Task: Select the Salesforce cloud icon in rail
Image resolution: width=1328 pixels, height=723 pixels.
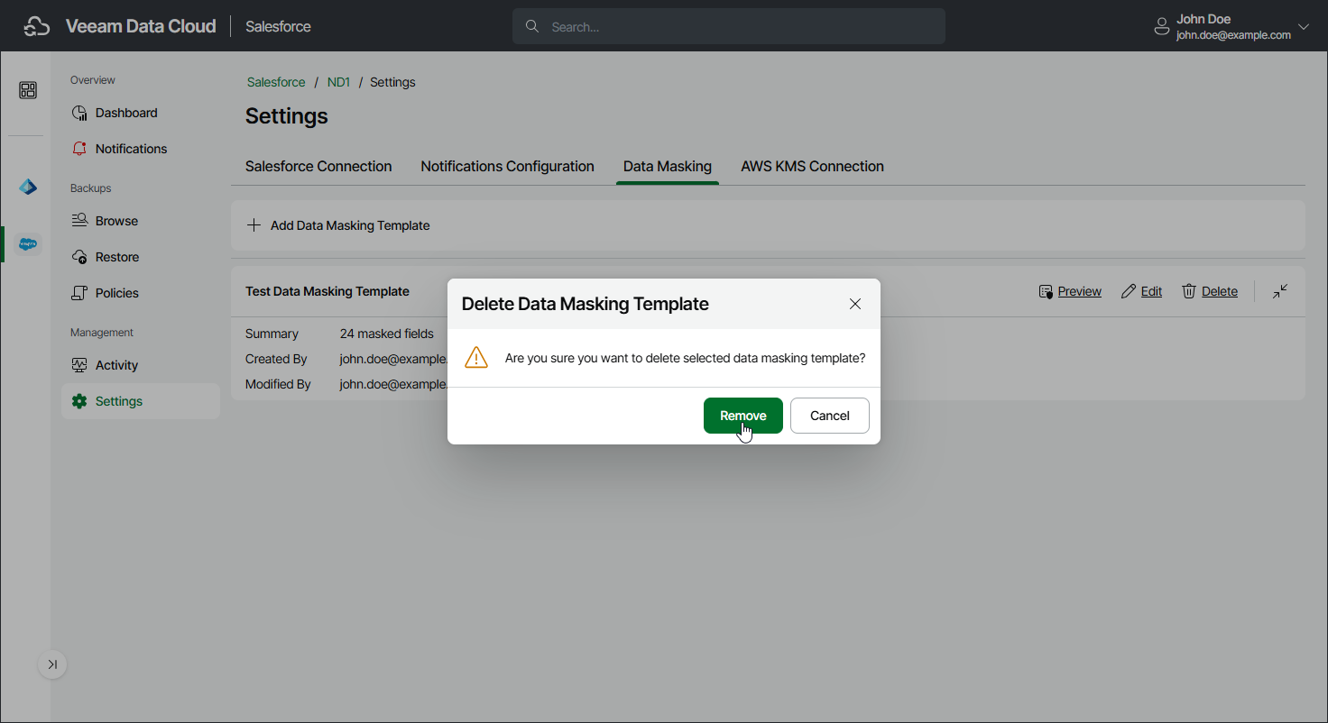Action: pyautogui.click(x=28, y=243)
